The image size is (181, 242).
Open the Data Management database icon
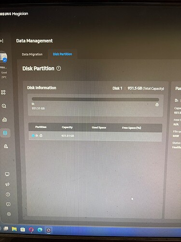coord(5,133)
